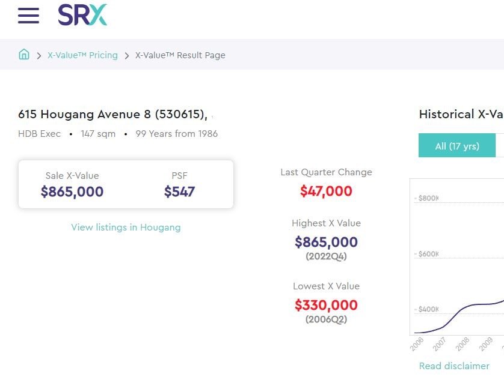Click the second breadcrumb chevron separator
504x377 pixels.
(127, 55)
